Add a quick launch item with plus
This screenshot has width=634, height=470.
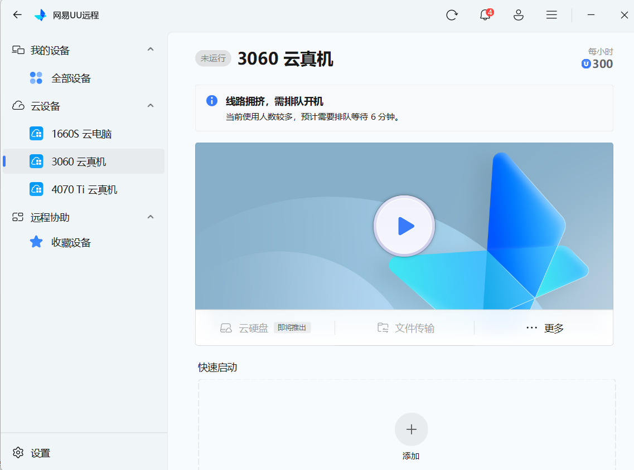click(411, 429)
